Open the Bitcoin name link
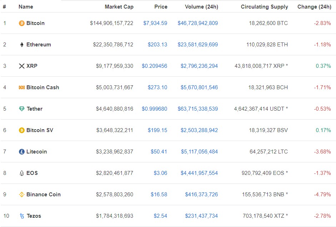 [x=35, y=23]
